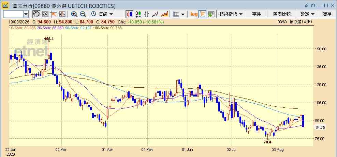Zoom out of the chart

[x=83, y=14]
